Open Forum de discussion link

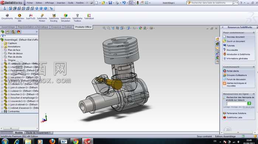click(236, 79)
